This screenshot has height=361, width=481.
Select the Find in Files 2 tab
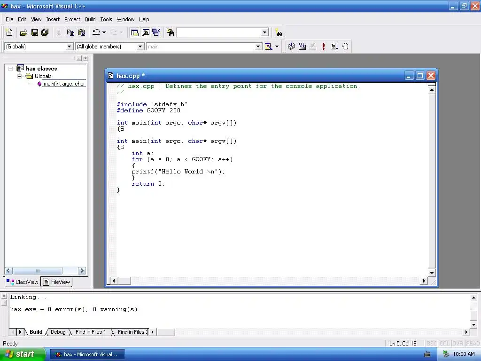pyautogui.click(x=132, y=332)
